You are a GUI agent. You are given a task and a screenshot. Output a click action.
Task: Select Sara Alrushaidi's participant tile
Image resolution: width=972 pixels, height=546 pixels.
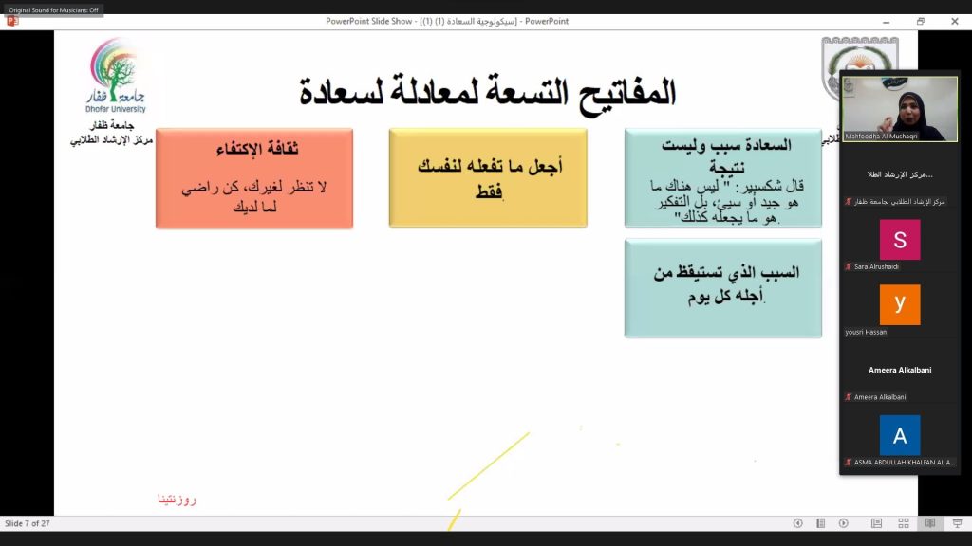(899, 240)
